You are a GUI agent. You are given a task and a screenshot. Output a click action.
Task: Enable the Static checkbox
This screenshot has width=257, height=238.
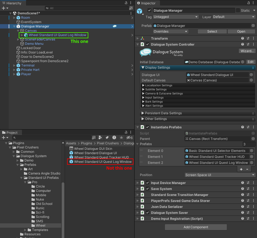pos(238,11)
